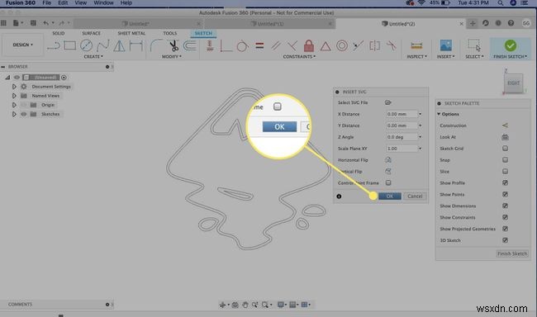The image size is (537, 317).
Task: Click the Horizontal Flip icon
Action: coord(388,160)
